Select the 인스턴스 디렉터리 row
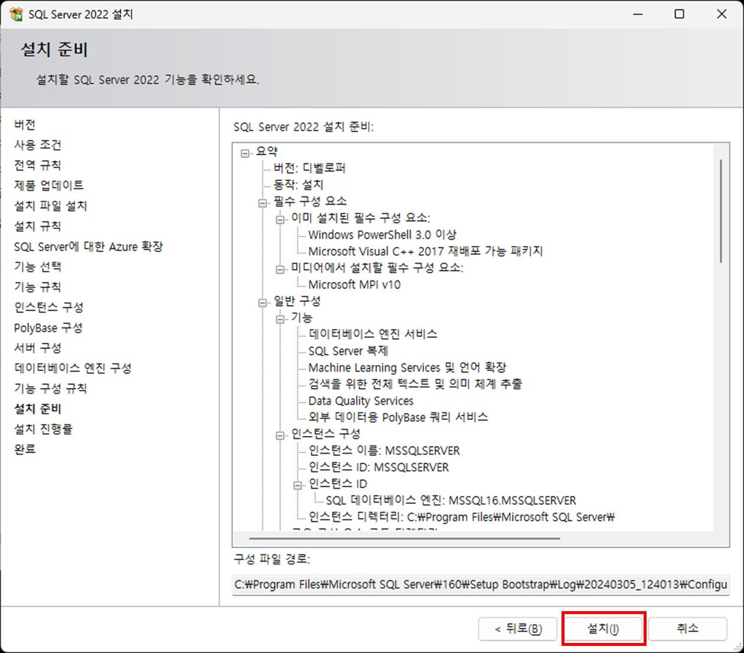The height and width of the screenshot is (653, 744). pos(462,517)
